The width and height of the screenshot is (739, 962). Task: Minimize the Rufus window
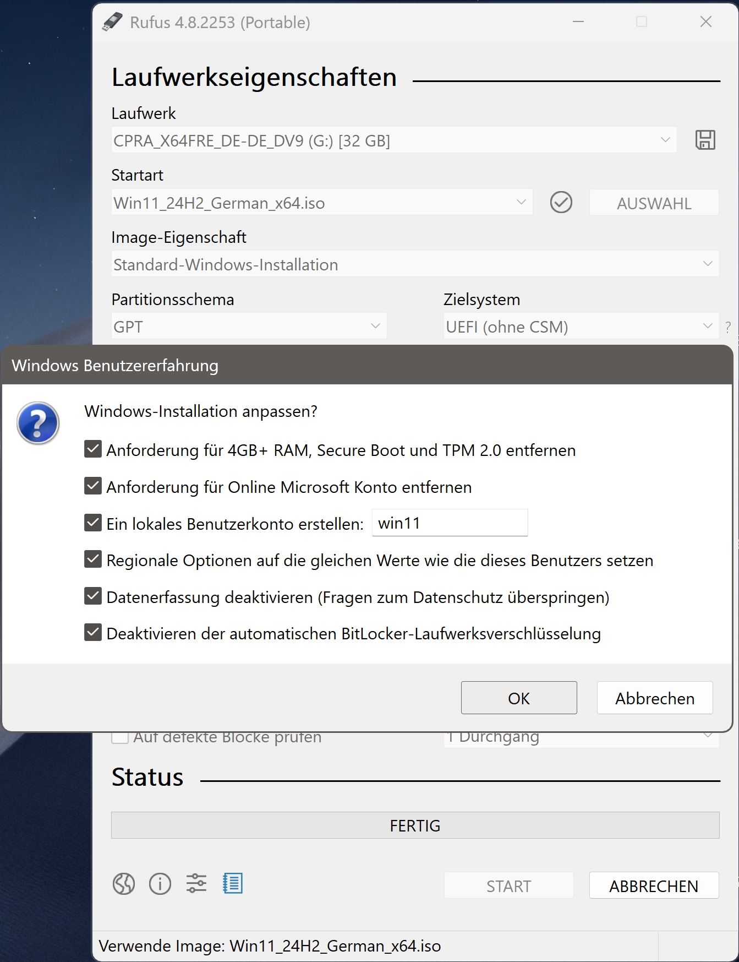(578, 21)
